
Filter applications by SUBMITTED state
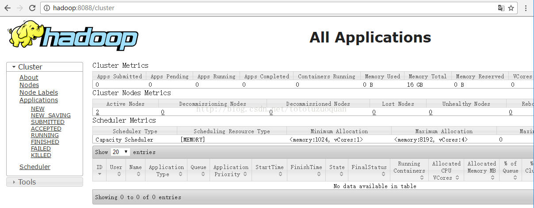(x=48, y=122)
